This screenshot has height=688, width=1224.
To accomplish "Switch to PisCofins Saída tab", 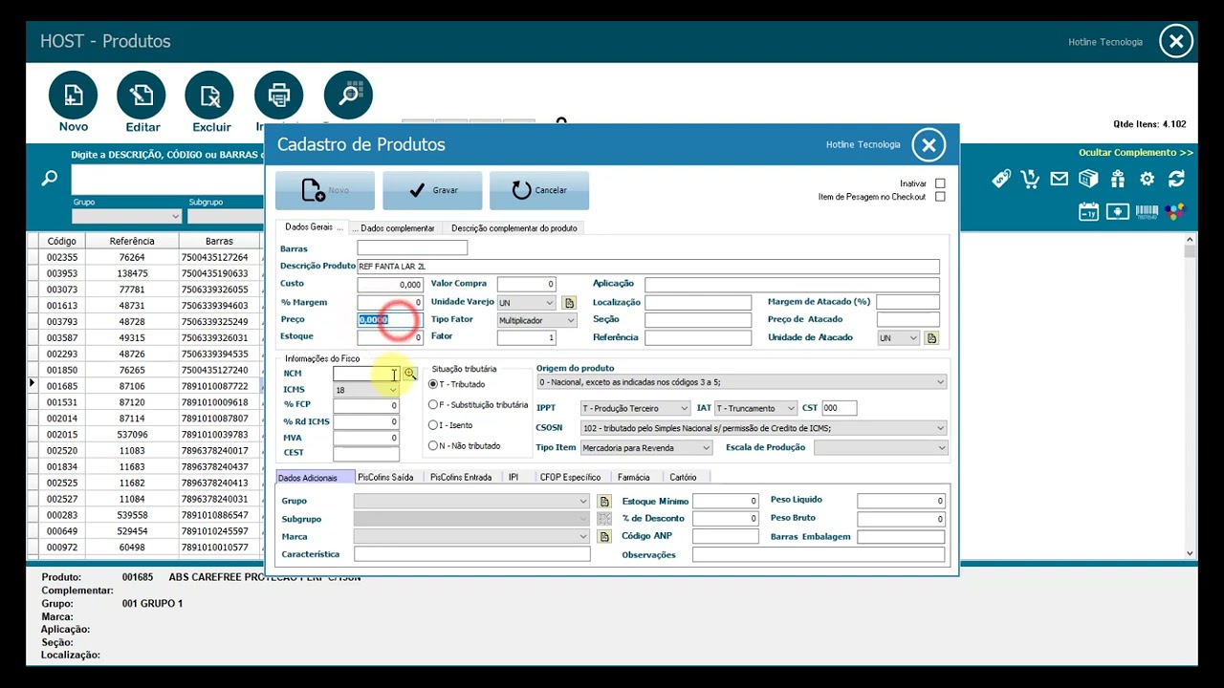I will click(x=385, y=477).
